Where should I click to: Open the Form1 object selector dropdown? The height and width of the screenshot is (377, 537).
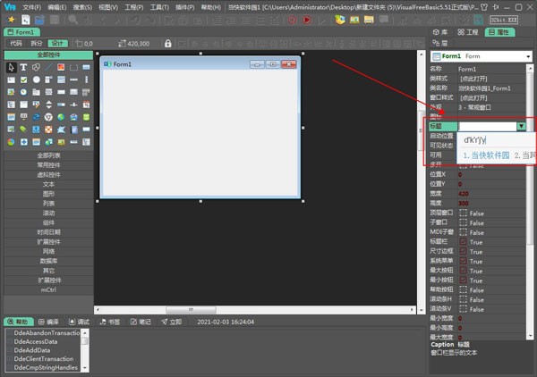[x=528, y=56]
